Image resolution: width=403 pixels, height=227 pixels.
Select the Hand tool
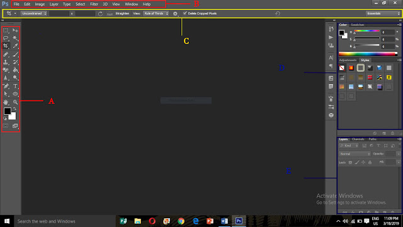coord(6,102)
